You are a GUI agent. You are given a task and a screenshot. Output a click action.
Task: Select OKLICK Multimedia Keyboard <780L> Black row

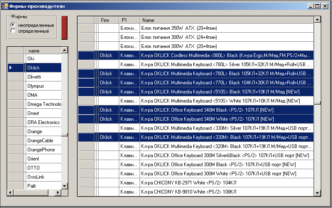coord(196,74)
